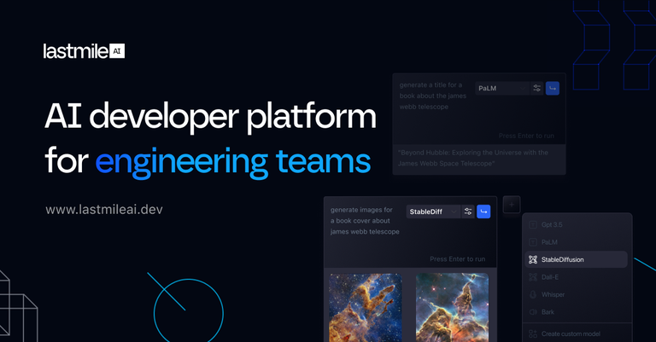Choose Bark from model list
The height and width of the screenshot is (342, 656).
point(576,312)
